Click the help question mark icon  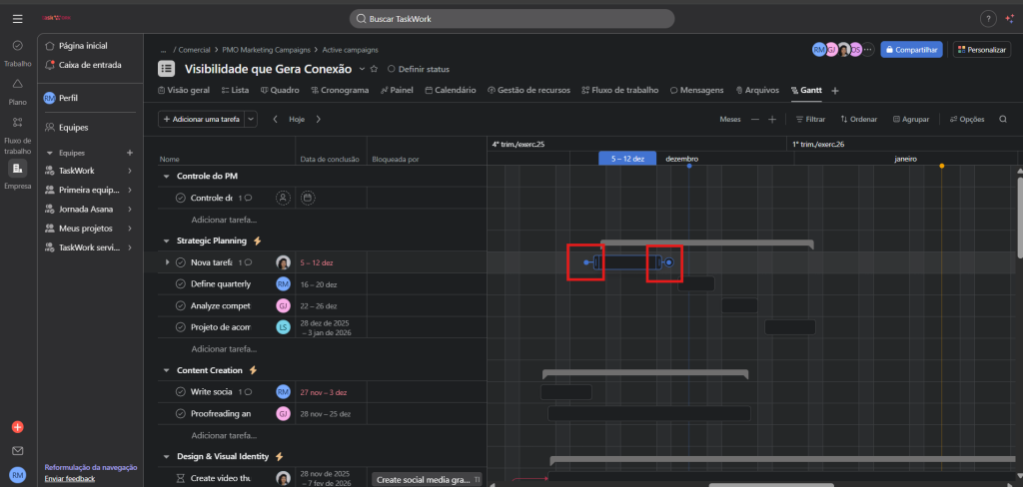(x=988, y=19)
